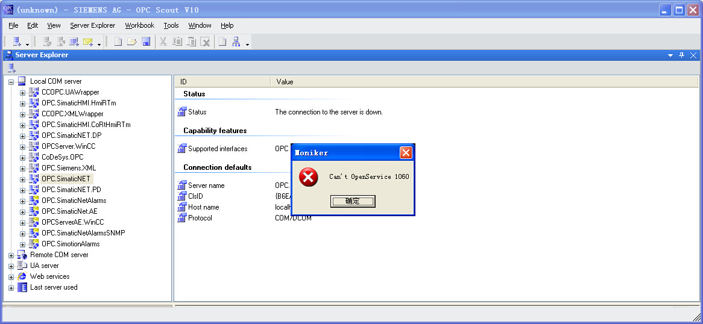Click the Remote COM server icon
The width and height of the screenshot is (703, 324).
[22, 255]
